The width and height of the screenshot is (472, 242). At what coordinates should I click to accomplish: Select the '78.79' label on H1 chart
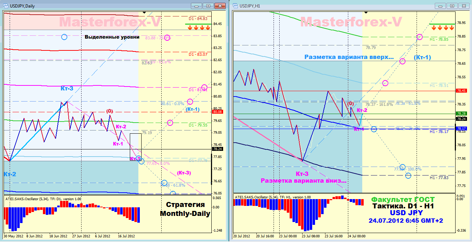(371, 48)
